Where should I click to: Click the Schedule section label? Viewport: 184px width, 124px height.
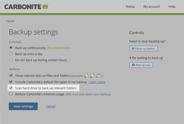[15, 42]
